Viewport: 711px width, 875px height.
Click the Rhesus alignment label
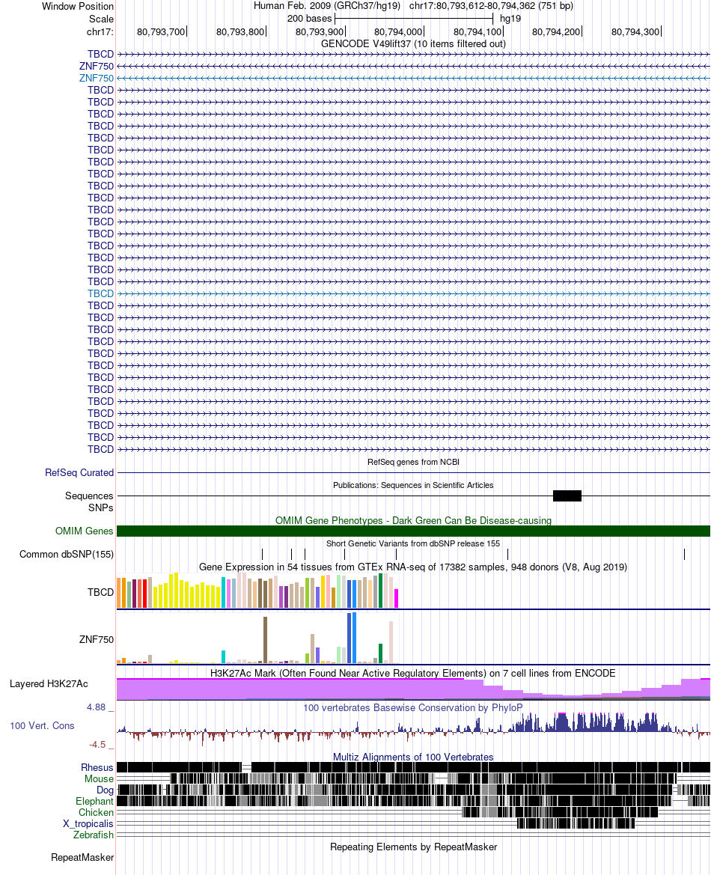97,768
